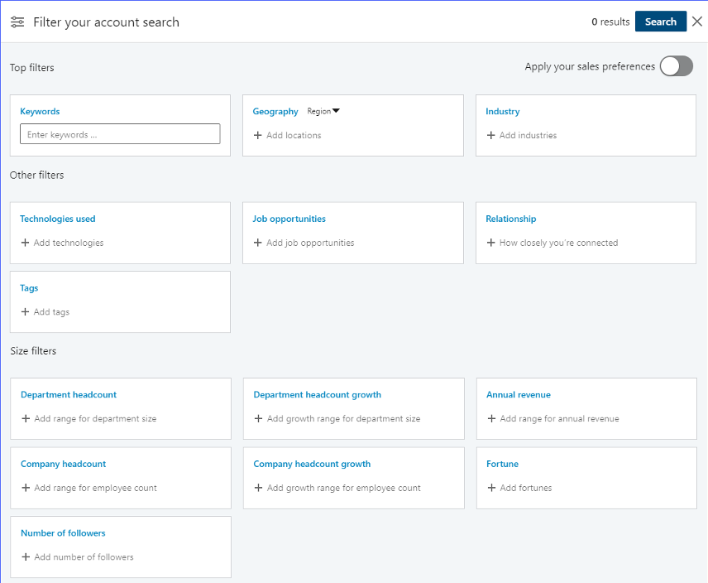Click Add growth range for employee count text
708x583 pixels.
click(343, 488)
